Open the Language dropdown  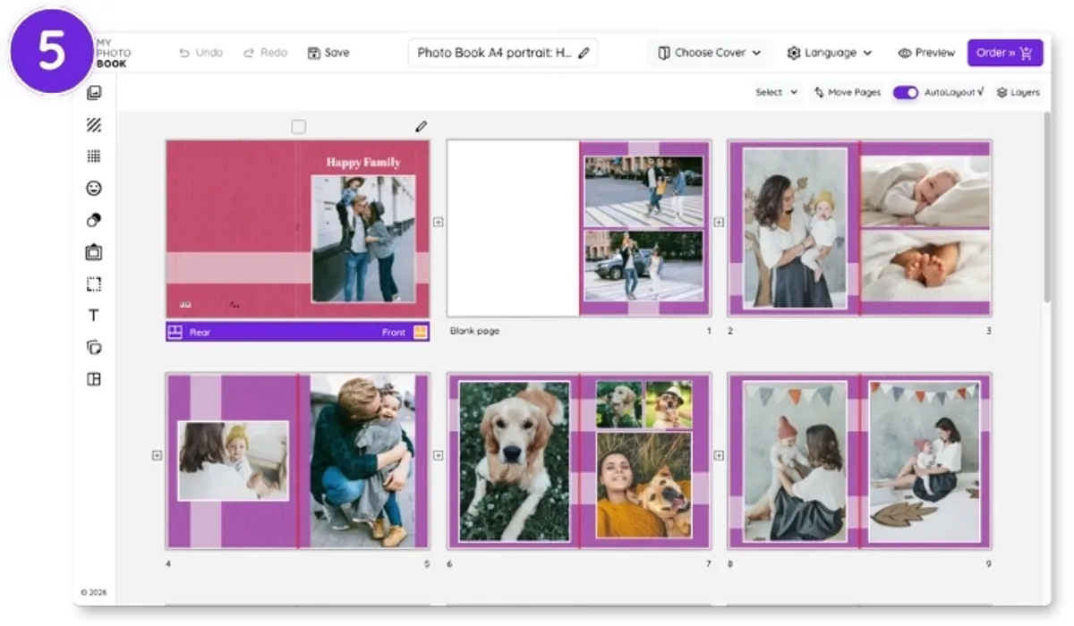[830, 53]
